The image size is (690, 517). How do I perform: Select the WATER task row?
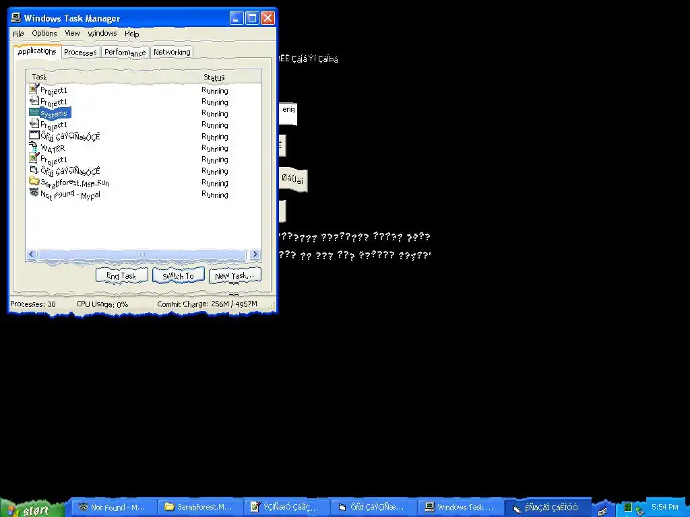tap(143, 148)
